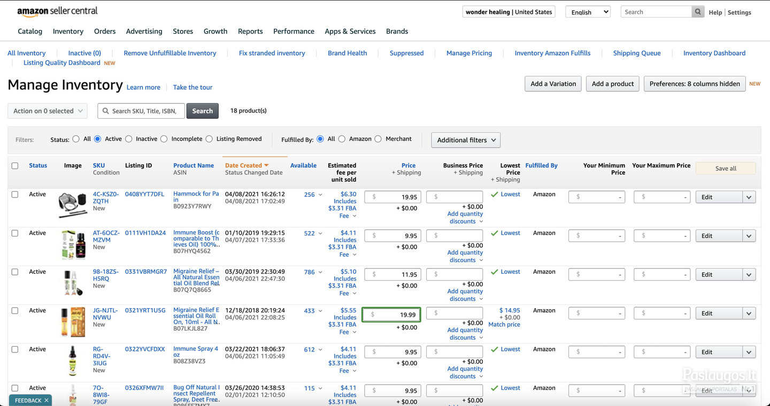Screen dimensions: 770x406
Task: Click the header Search input field
Action: pos(656,12)
